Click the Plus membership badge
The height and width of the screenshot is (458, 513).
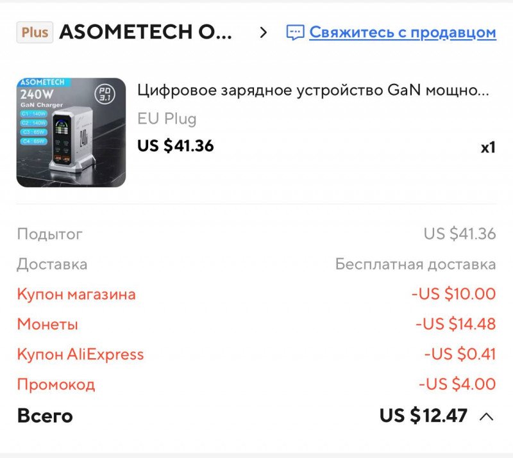tap(35, 32)
